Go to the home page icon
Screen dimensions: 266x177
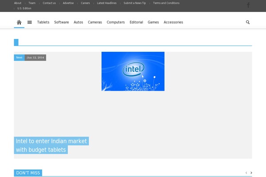point(19,22)
